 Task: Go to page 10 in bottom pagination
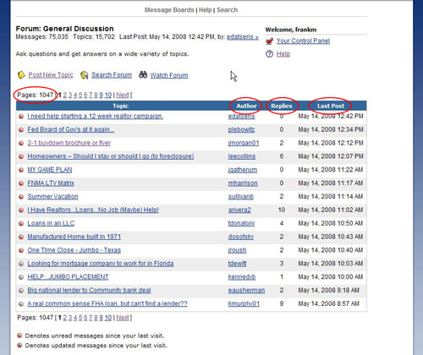click(x=108, y=318)
